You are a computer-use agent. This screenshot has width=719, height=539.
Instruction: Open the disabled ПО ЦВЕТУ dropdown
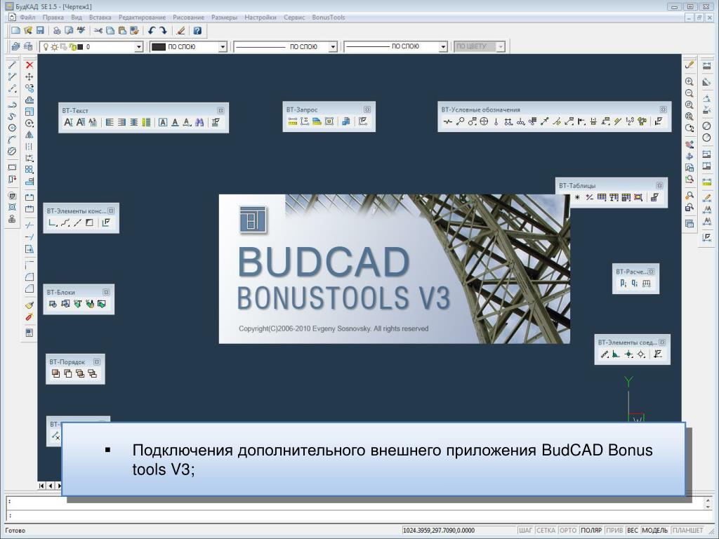(x=501, y=47)
